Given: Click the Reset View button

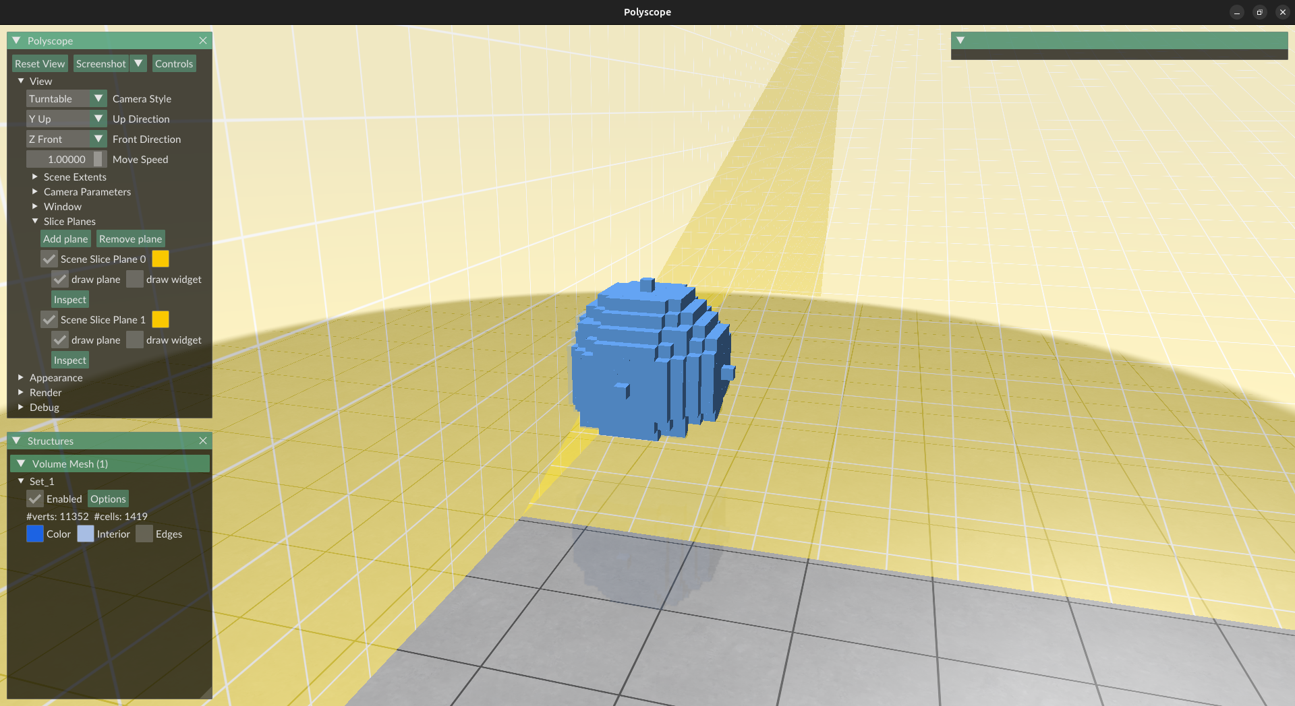Looking at the screenshot, I should pos(40,64).
